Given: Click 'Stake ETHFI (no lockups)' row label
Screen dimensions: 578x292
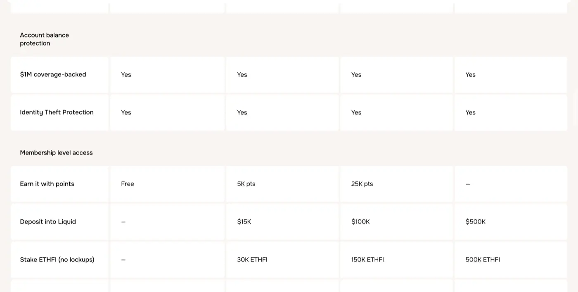Looking at the screenshot, I should [57, 260].
